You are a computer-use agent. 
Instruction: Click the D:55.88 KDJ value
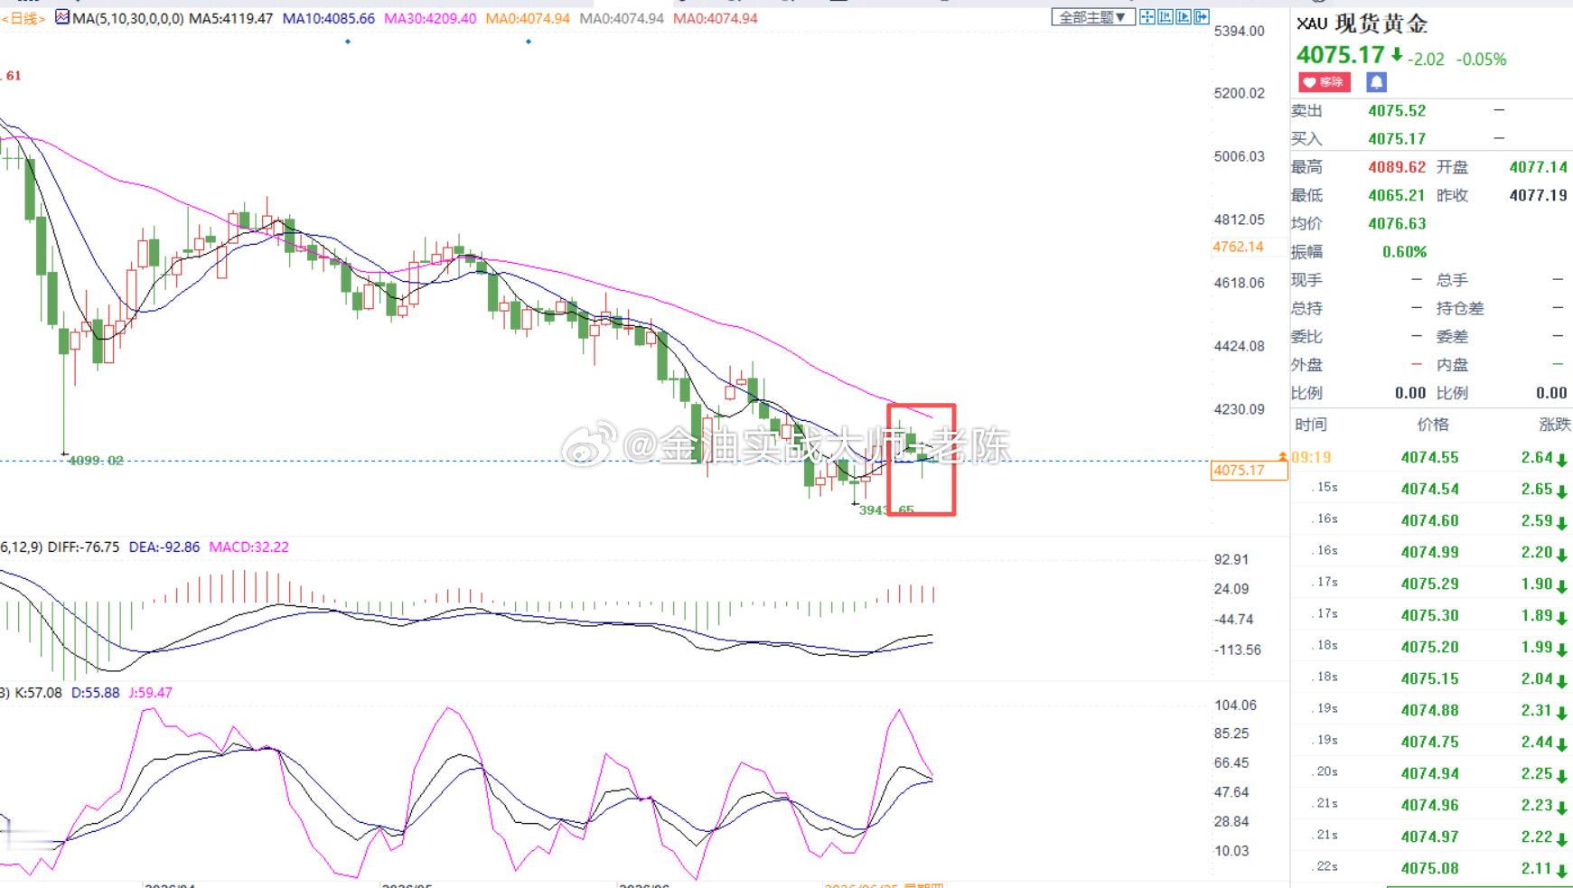(96, 693)
